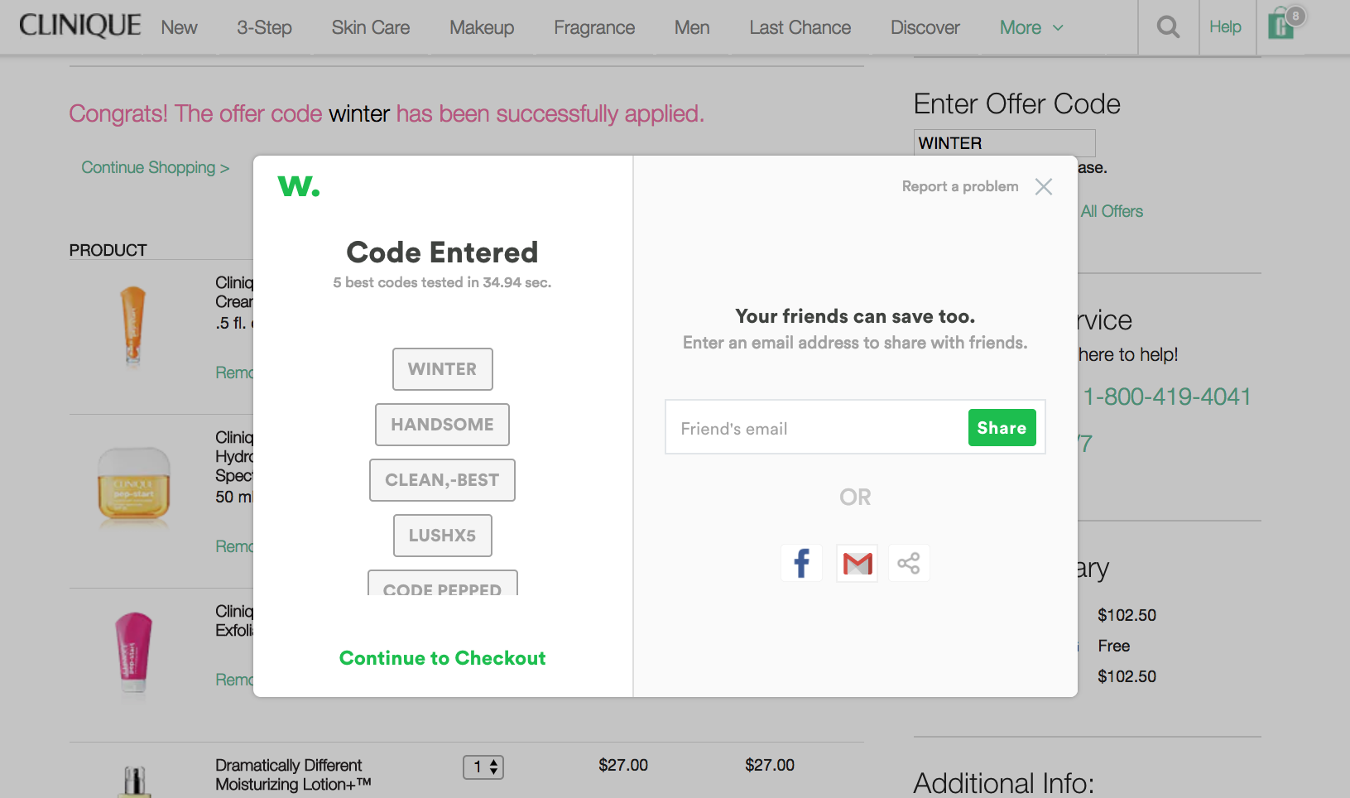The height and width of the screenshot is (798, 1350).
Task: Click the green Share button
Action: 1002,427
